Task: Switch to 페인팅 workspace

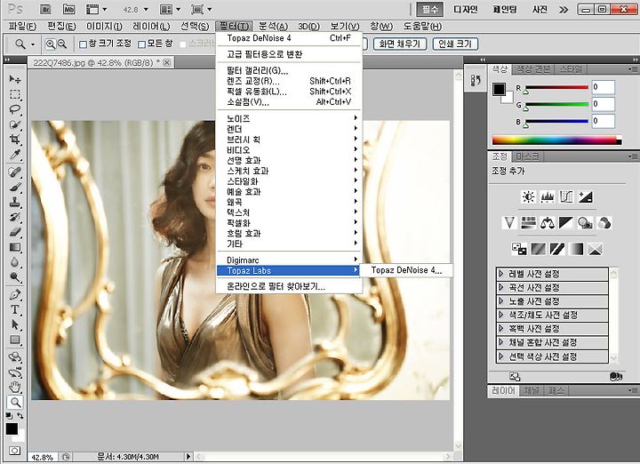Action: pos(505,9)
